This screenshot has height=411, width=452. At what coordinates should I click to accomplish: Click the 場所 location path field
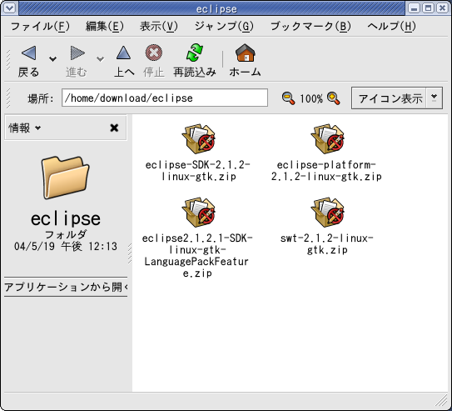click(x=165, y=98)
